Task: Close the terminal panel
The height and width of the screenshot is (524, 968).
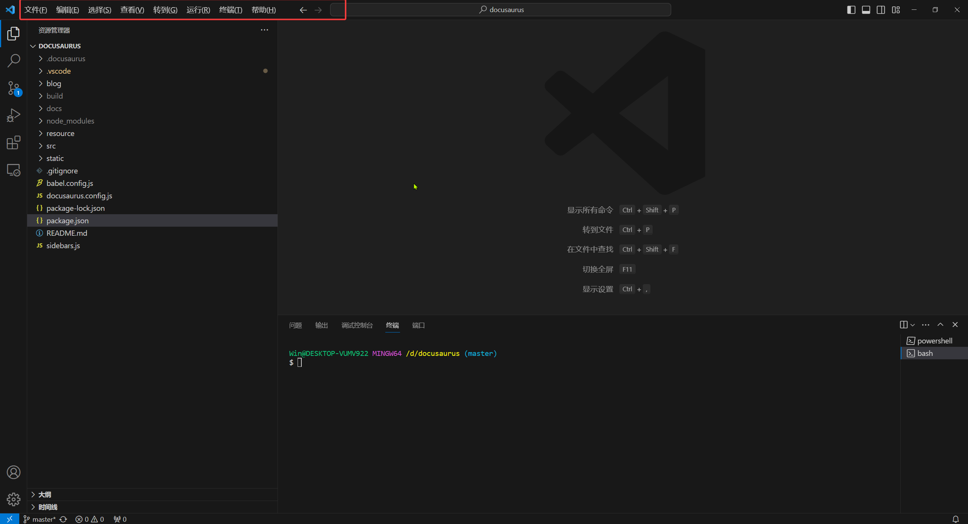Action: [955, 325]
